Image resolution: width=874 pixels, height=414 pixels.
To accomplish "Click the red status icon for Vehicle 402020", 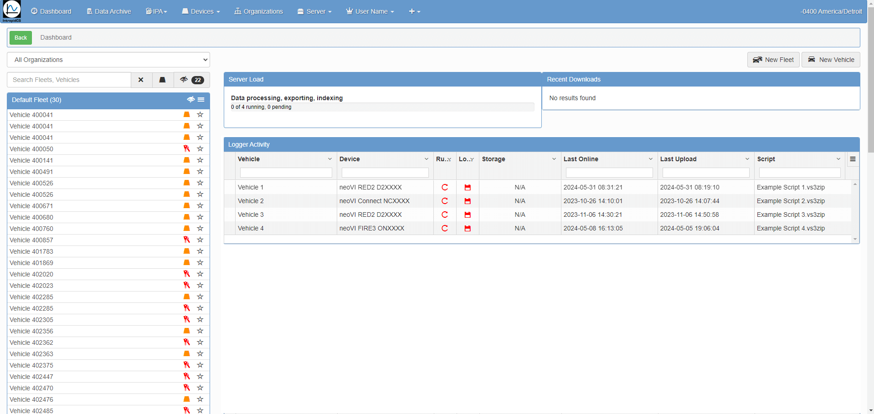I will coord(186,274).
